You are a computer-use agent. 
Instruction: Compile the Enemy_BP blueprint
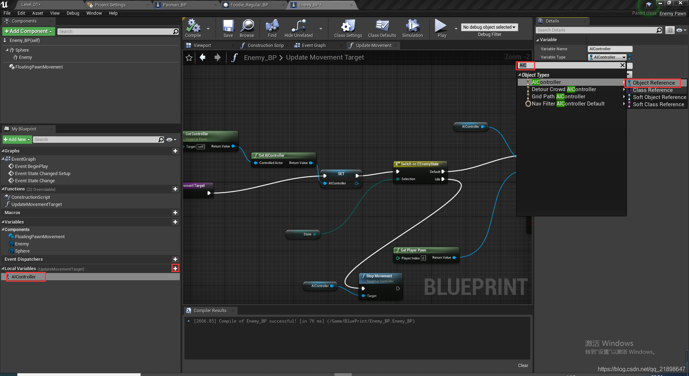click(x=193, y=28)
